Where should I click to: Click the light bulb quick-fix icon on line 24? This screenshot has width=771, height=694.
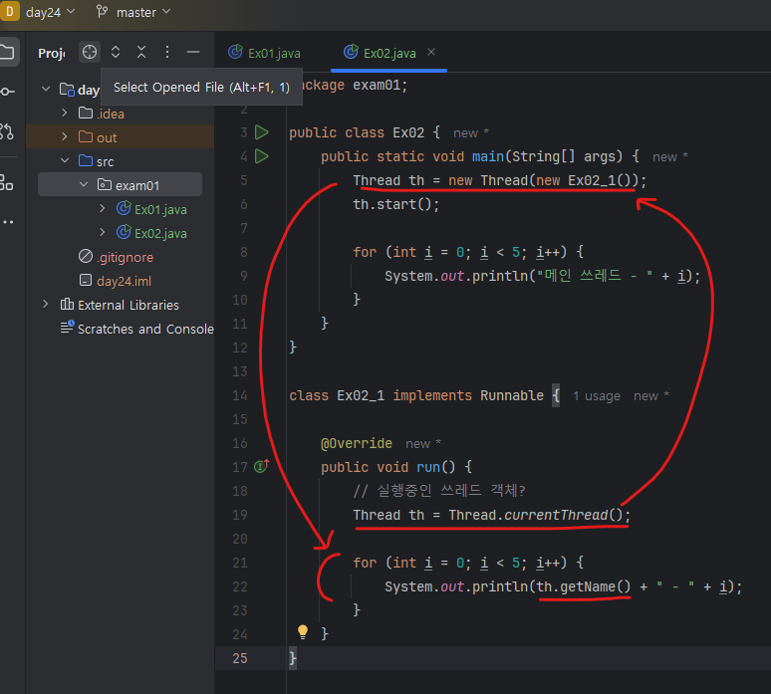(303, 632)
